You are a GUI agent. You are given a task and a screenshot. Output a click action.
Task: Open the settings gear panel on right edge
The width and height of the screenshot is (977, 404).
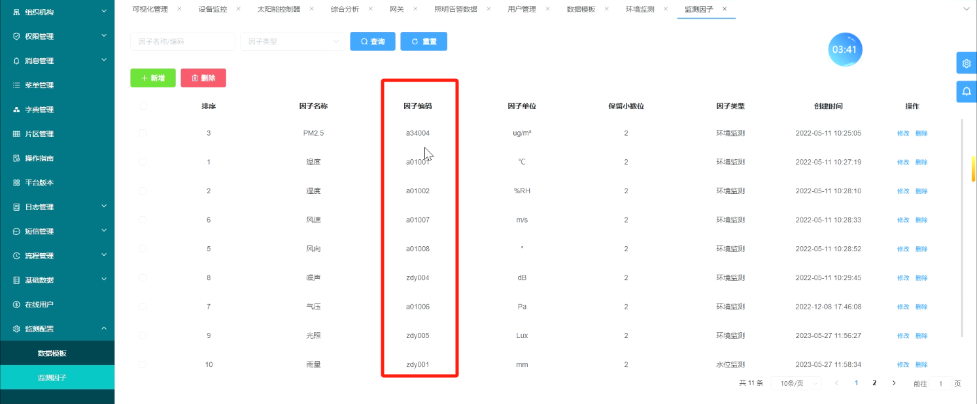coord(967,63)
